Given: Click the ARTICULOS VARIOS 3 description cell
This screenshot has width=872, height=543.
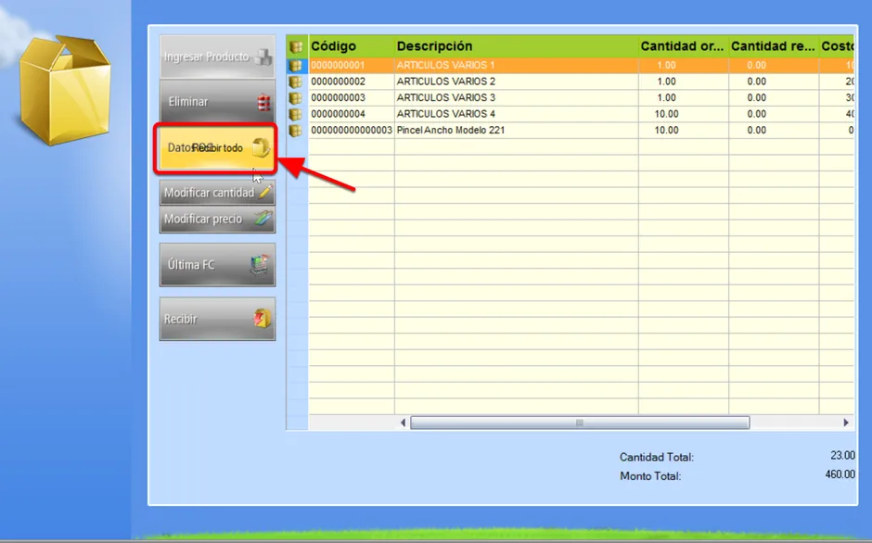Looking at the screenshot, I should 516,98.
